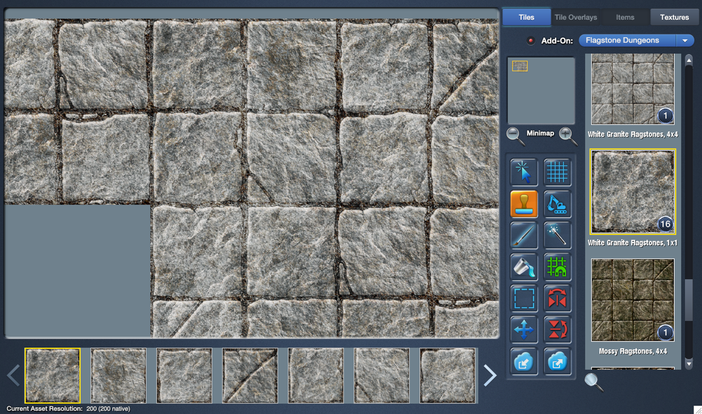Open the Flagstone Dungeons add-on dropdown
This screenshot has width=702, height=414.
click(x=636, y=41)
